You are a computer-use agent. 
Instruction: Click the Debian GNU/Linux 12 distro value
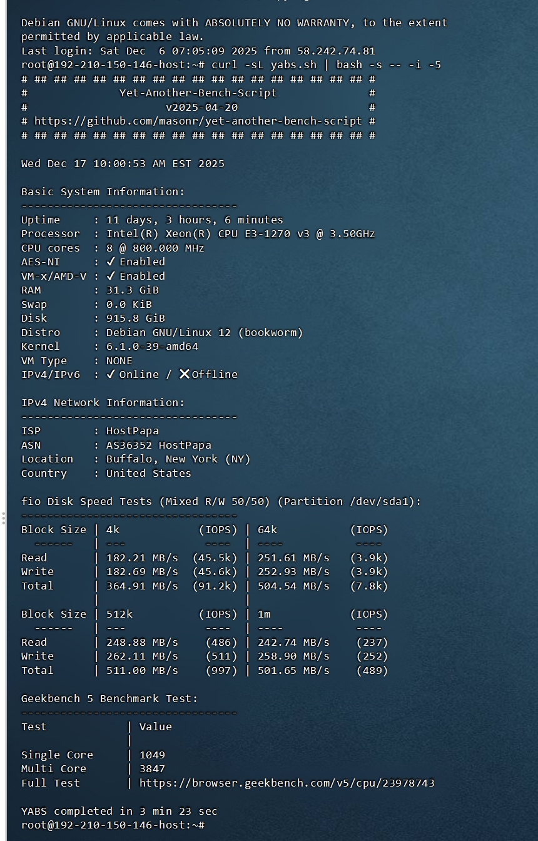204,332
